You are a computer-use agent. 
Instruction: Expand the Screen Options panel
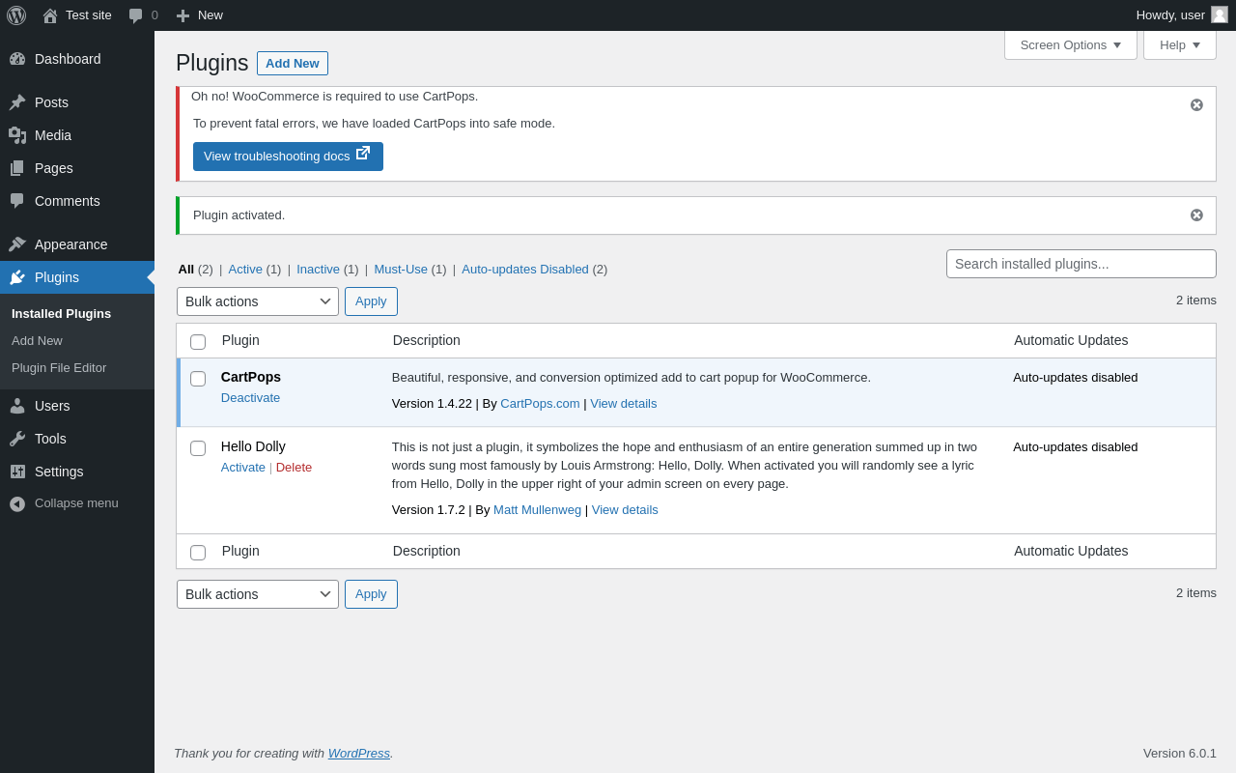point(1070,44)
